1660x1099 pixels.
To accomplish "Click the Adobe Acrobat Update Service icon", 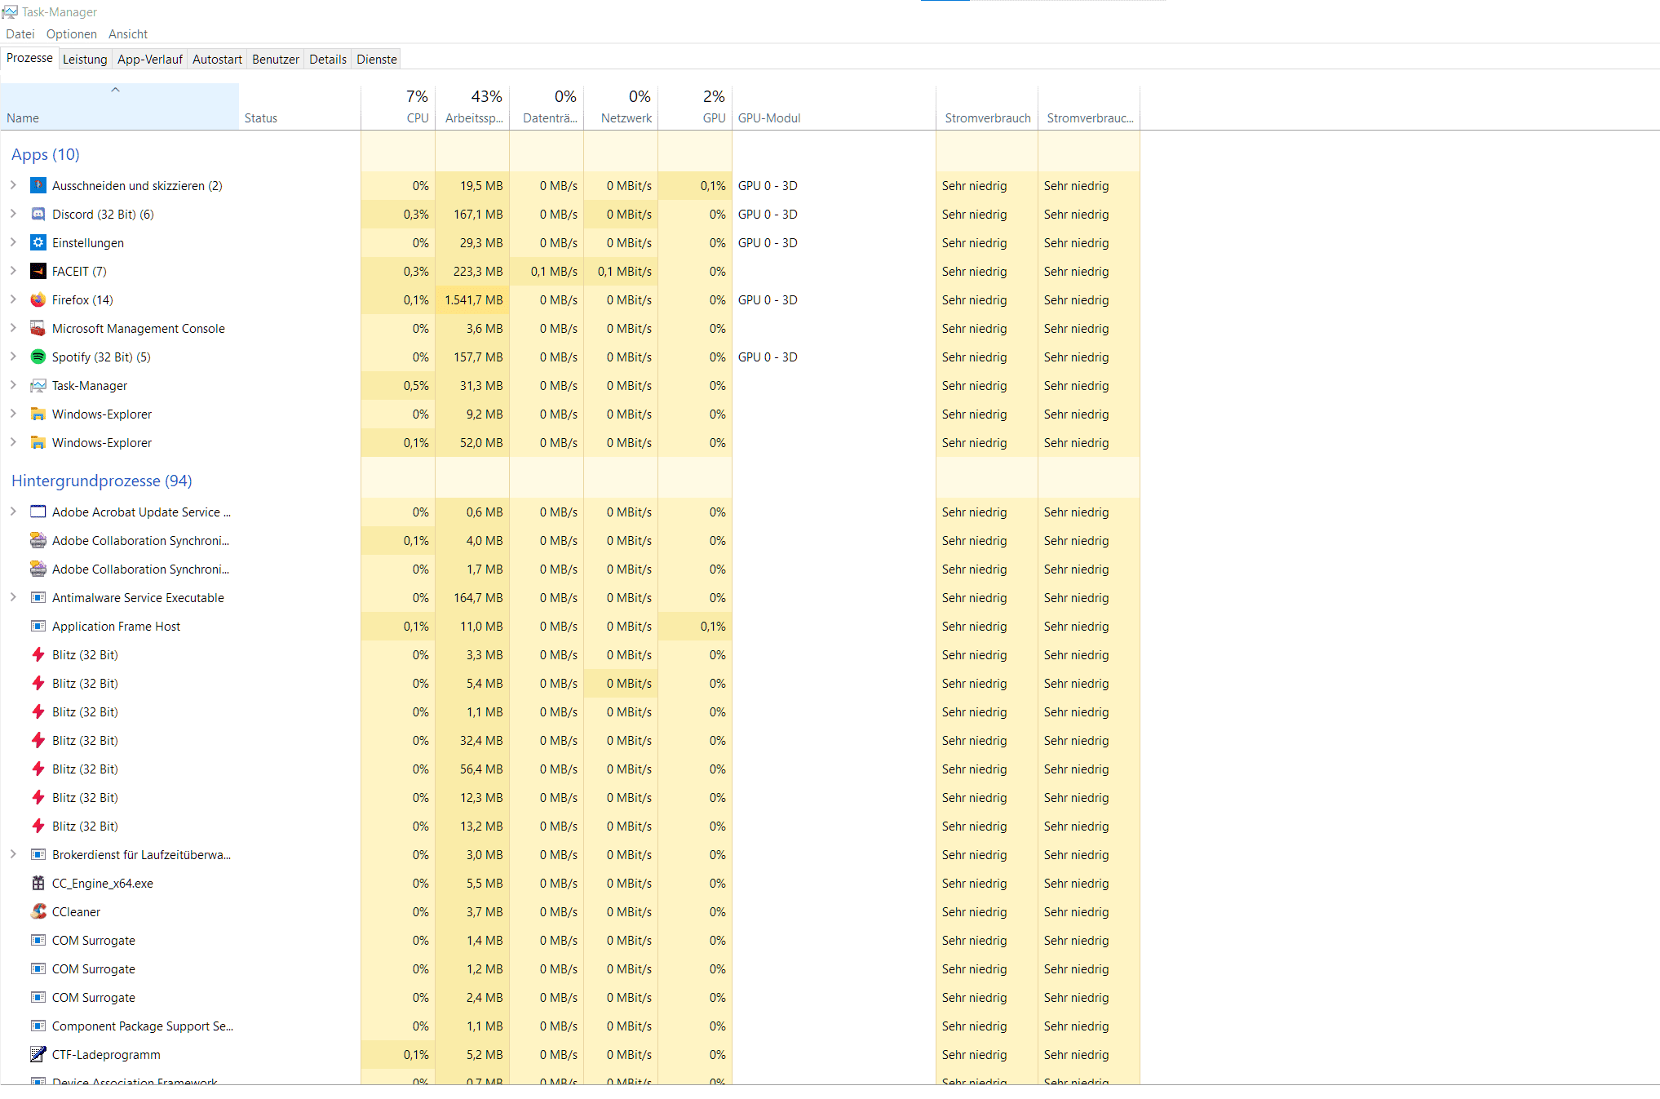I will [x=38, y=512].
